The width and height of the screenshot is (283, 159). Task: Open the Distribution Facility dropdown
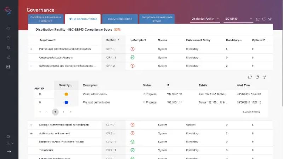tap(205, 19)
